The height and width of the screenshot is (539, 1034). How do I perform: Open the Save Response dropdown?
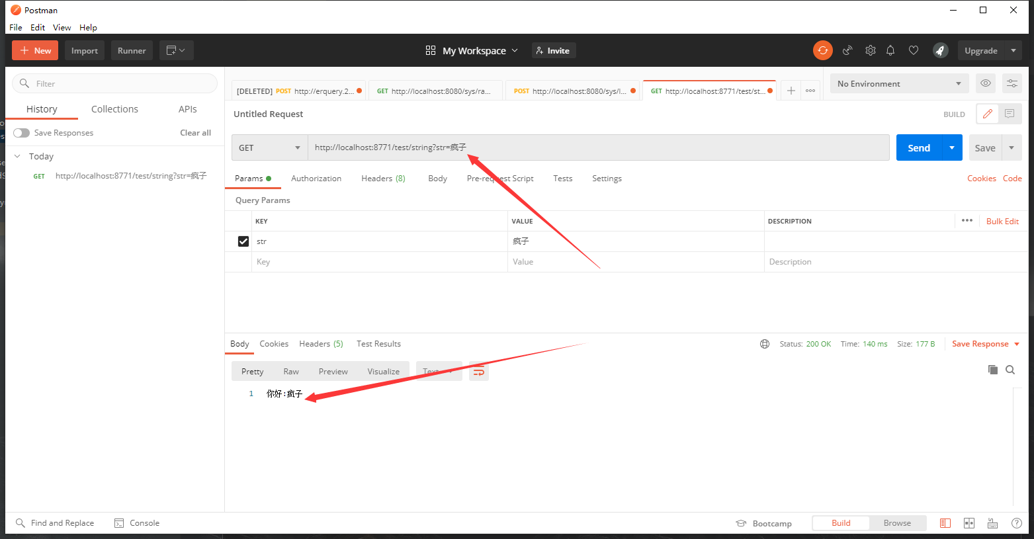tap(986, 344)
